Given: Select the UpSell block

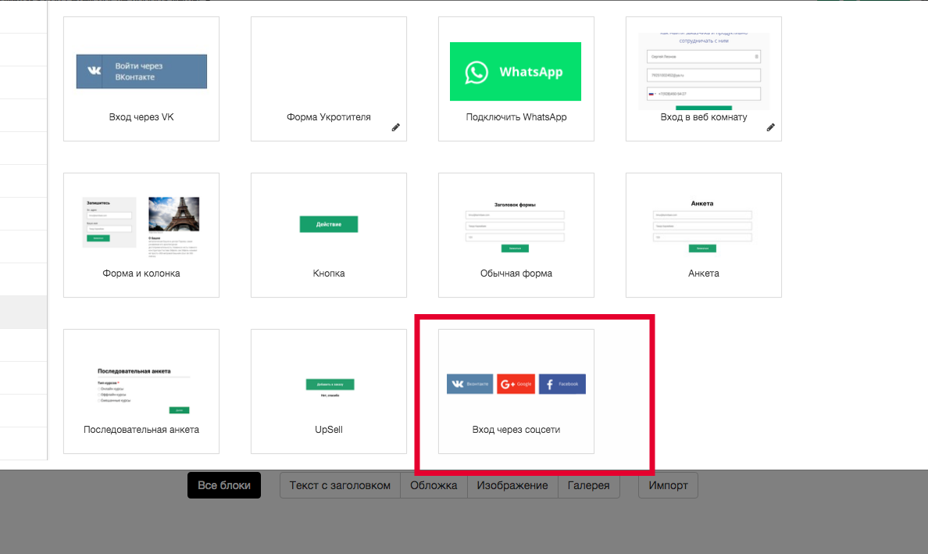Looking at the screenshot, I should click(328, 391).
